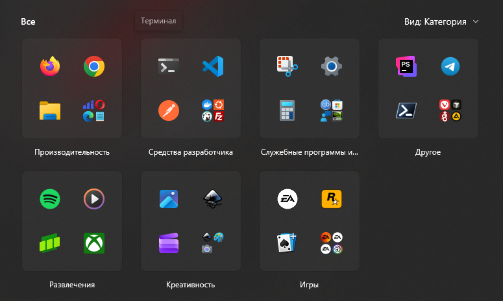This screenshot has height=301, width=503.
Task: Click the Развлечения category label
Action: click(x=72, y=285)
